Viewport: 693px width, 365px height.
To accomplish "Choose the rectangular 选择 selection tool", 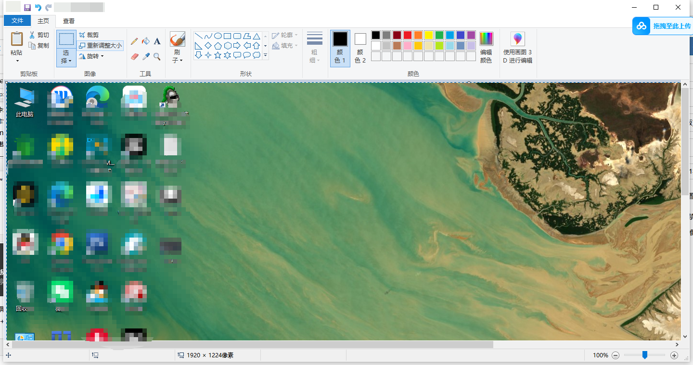I will (x=66, y=39).
